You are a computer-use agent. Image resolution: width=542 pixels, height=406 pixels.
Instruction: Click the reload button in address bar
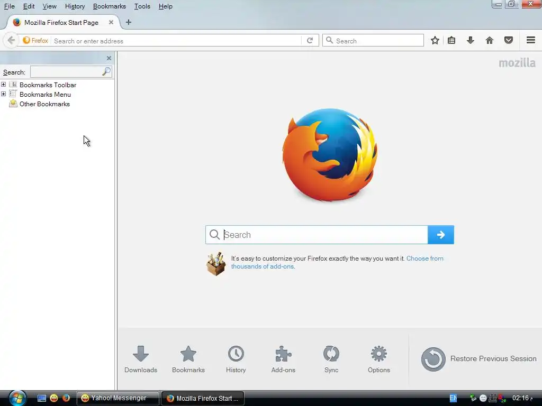pyautogui.click(x=310, y=41)
